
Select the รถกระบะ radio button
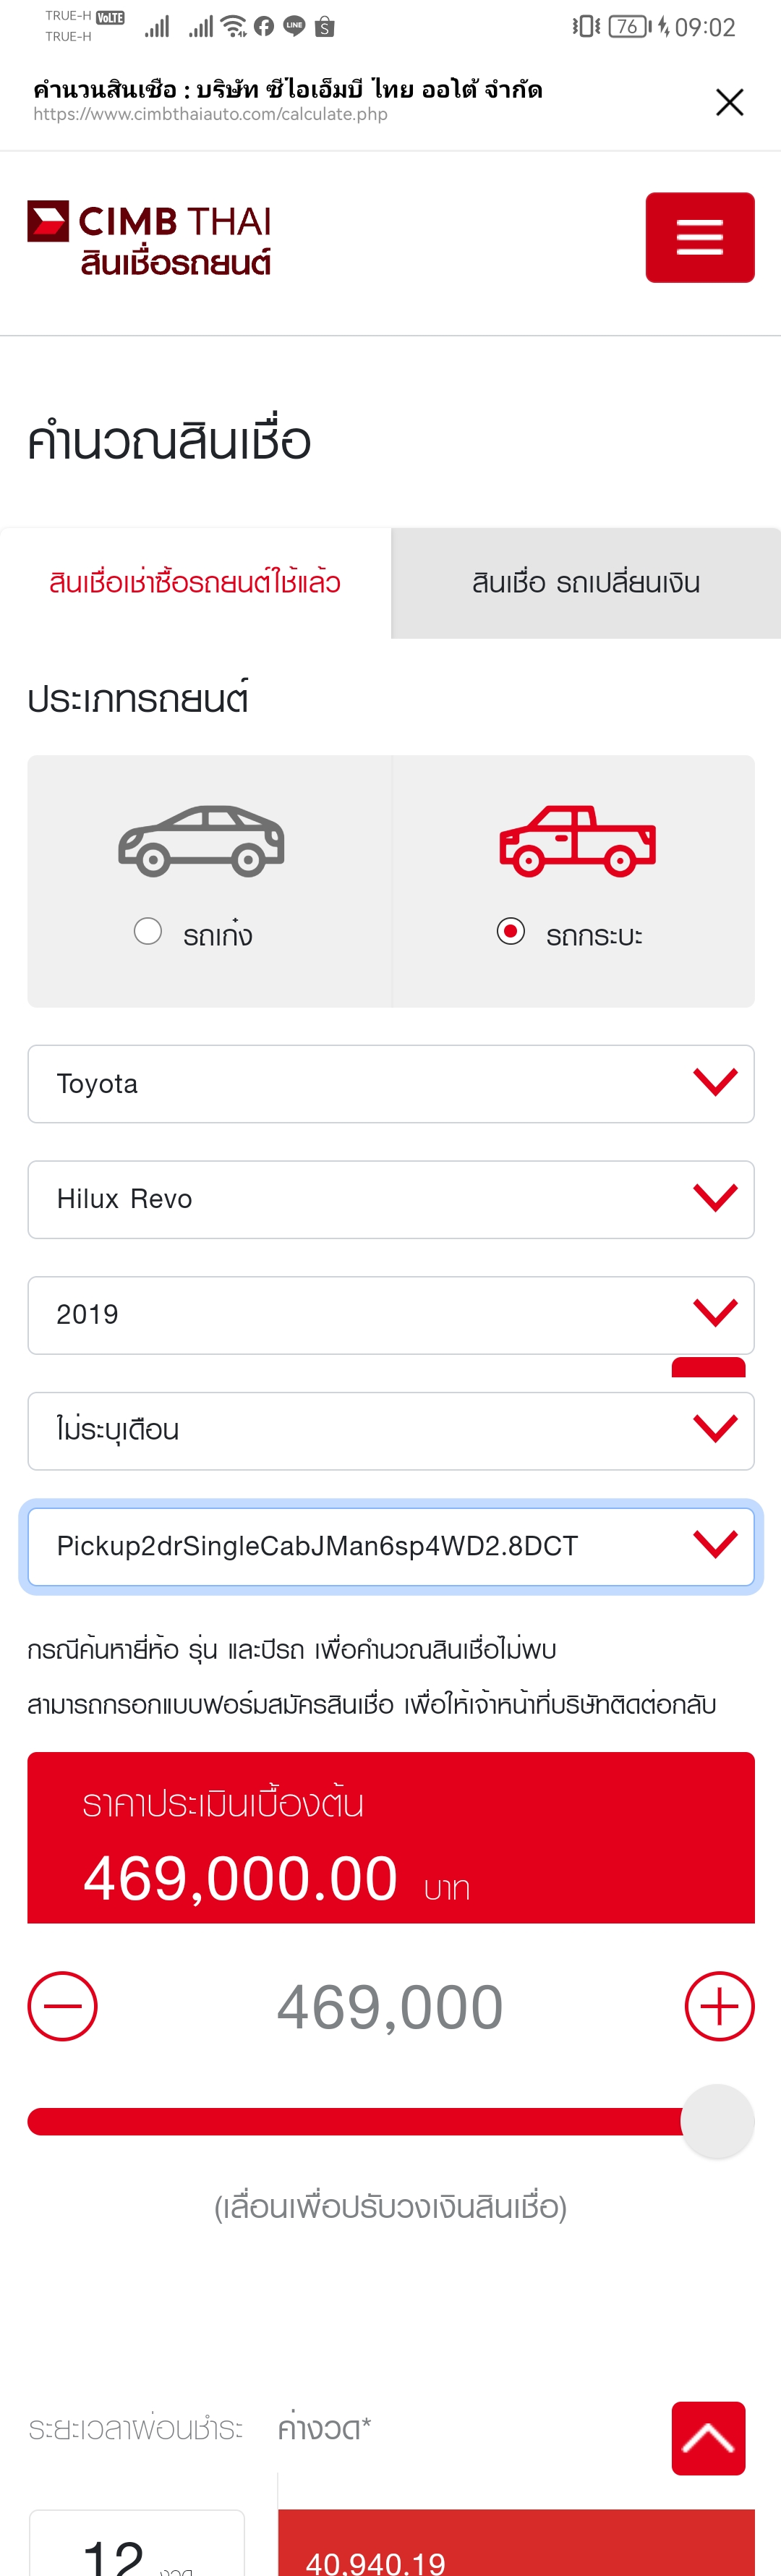tap(511, 932)
